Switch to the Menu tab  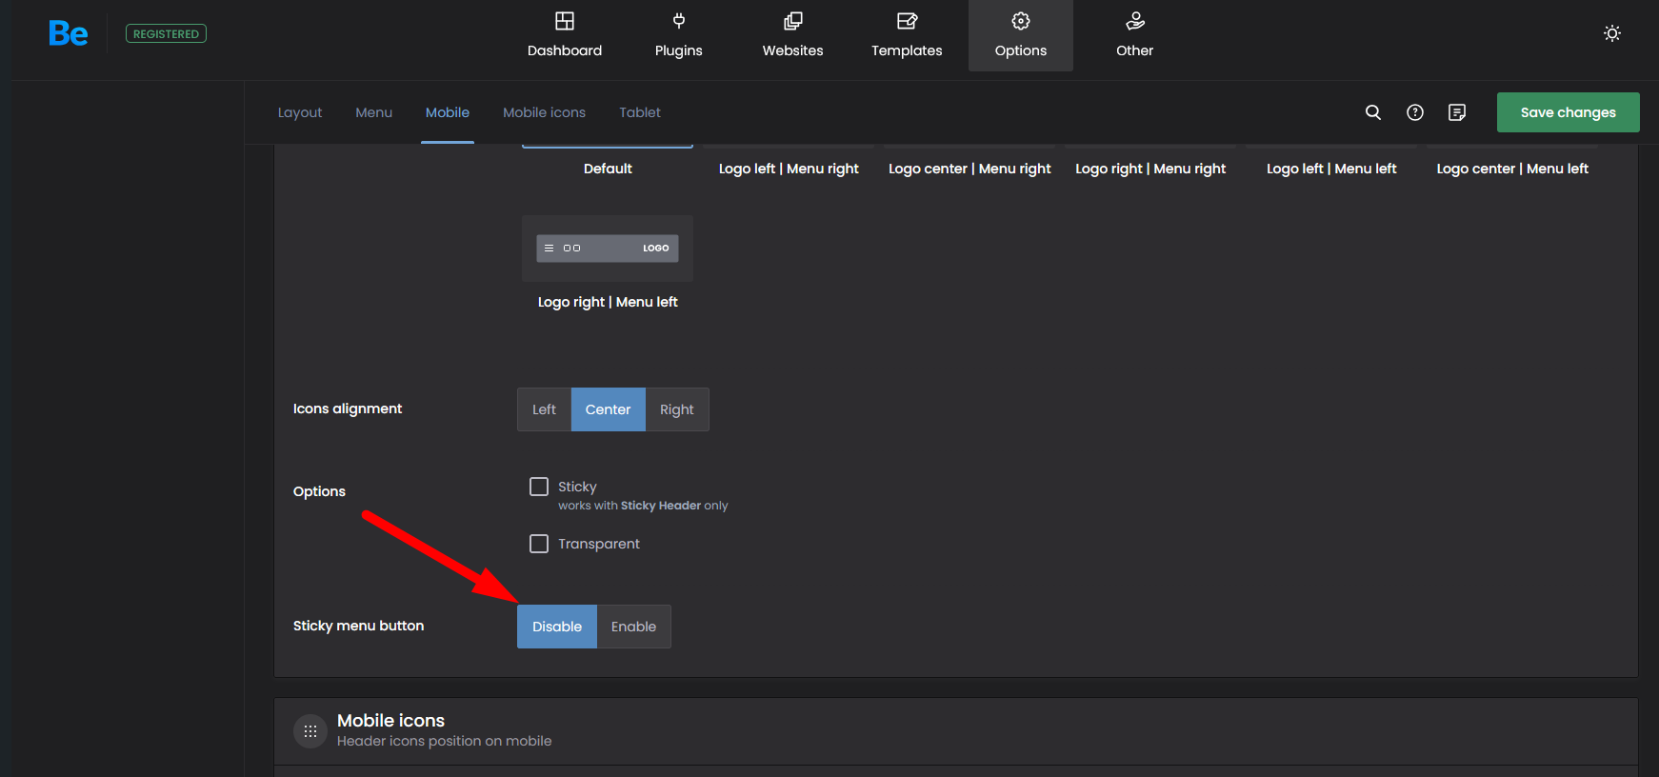tap(373, 112)
